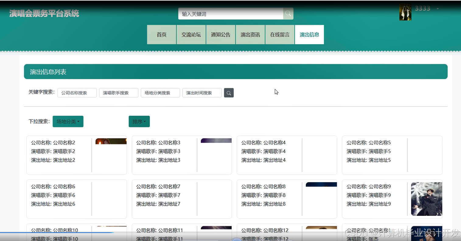Click the 公司名称搜索 input
The width and height of the screenshot is (461, 241).
[77, 93]
